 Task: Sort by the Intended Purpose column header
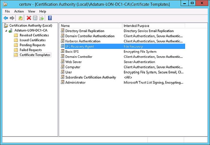154,26
